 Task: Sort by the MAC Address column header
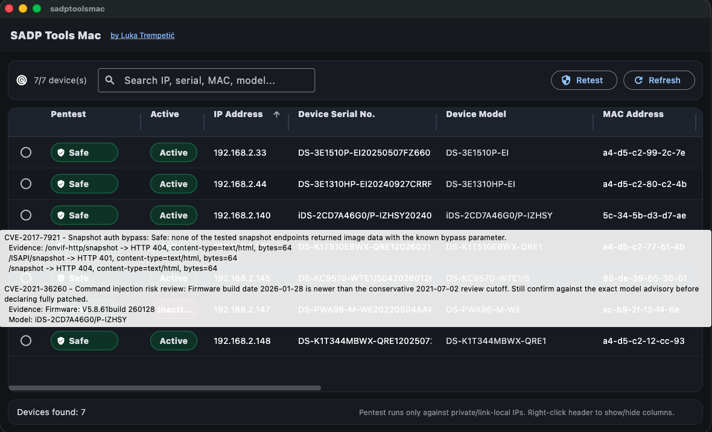[633, 114]
